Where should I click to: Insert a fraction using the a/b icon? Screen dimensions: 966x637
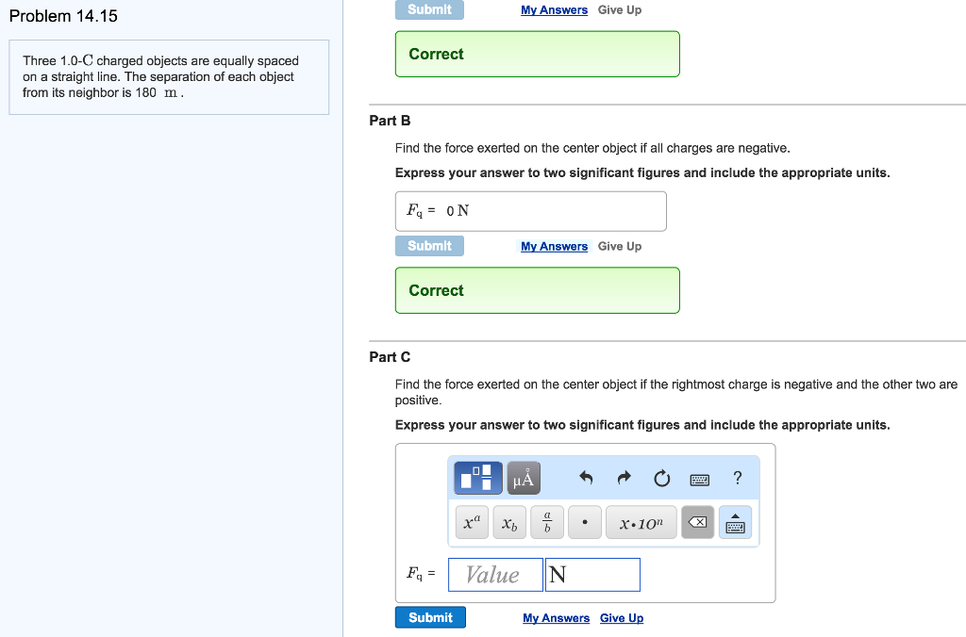[547, 522]
